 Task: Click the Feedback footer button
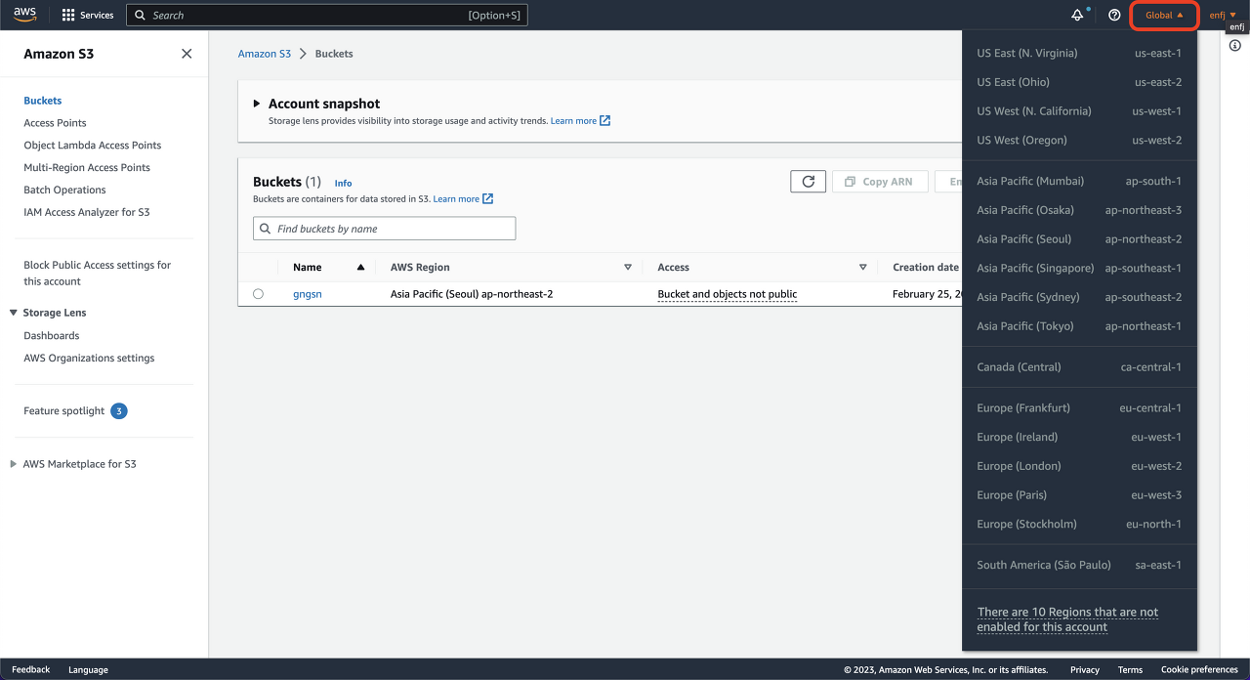click(x=31, y=670)
